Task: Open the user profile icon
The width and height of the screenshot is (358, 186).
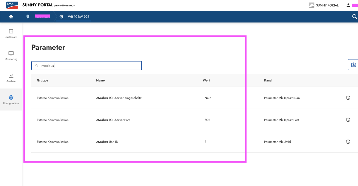Action: (348, 5)
